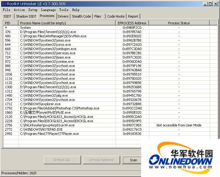Click the UnHook Selected button
Image resolution: width=220 pixels, height=177 pixels.
pyautogui.click(x=101, y=160)
